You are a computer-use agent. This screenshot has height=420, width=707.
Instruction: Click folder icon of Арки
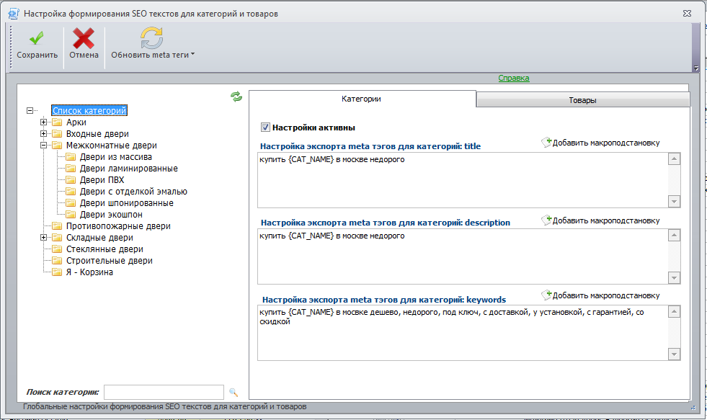(x=57, y=122)
